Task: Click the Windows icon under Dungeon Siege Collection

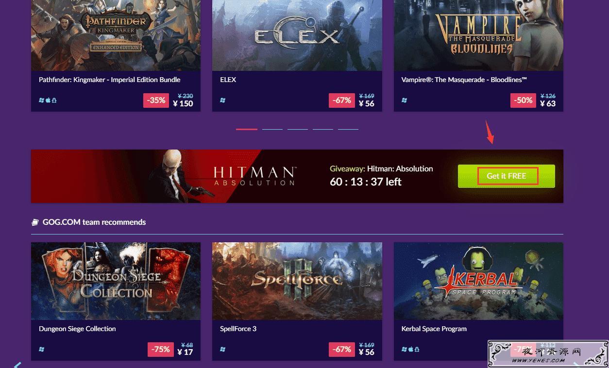Action: click(x=42, y=349)
